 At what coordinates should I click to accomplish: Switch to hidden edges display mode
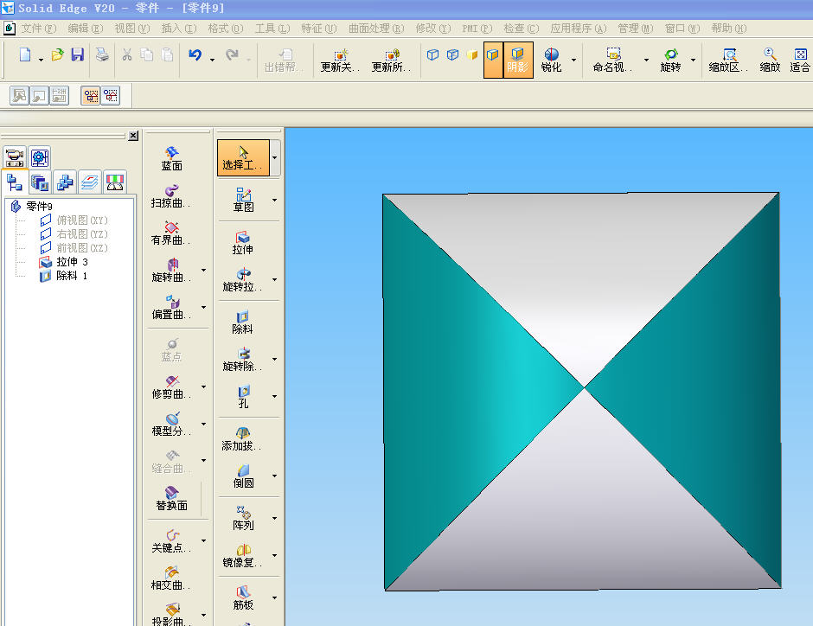coord(452,54)
